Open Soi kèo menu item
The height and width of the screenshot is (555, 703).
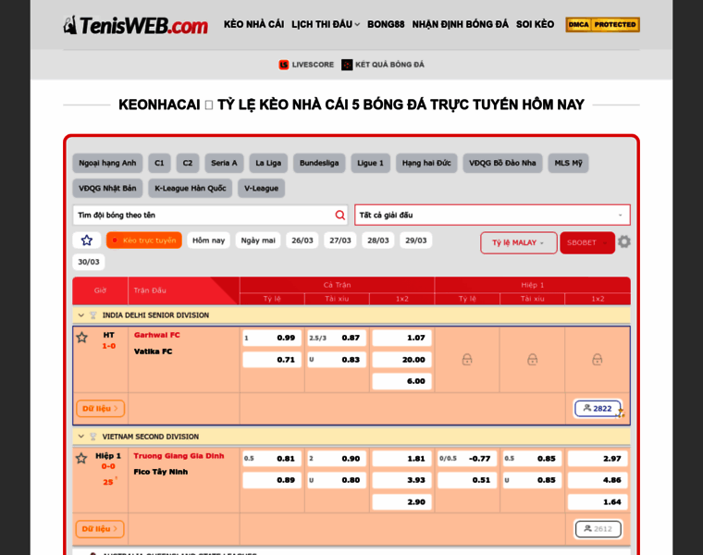pos(535,25)
